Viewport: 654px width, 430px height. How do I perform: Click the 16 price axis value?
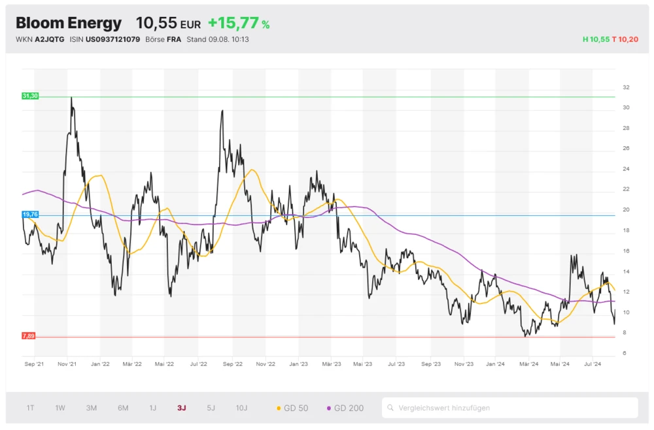[626, 251]
